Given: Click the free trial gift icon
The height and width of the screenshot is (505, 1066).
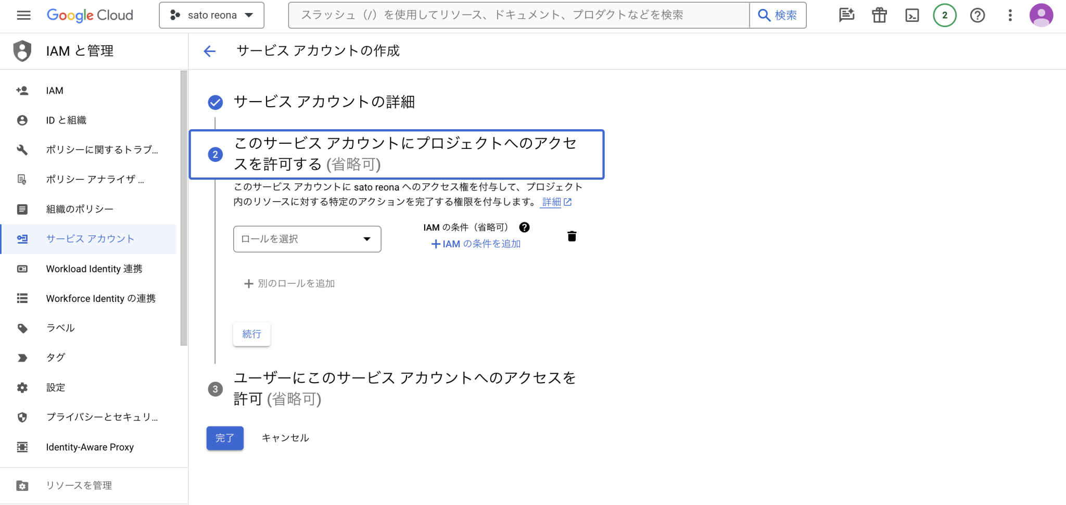Looking at the screenshot, I should pos(879,15).
